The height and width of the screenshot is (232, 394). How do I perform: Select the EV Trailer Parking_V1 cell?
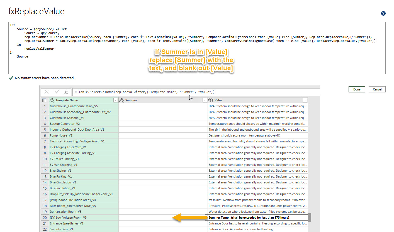(84, 159)
